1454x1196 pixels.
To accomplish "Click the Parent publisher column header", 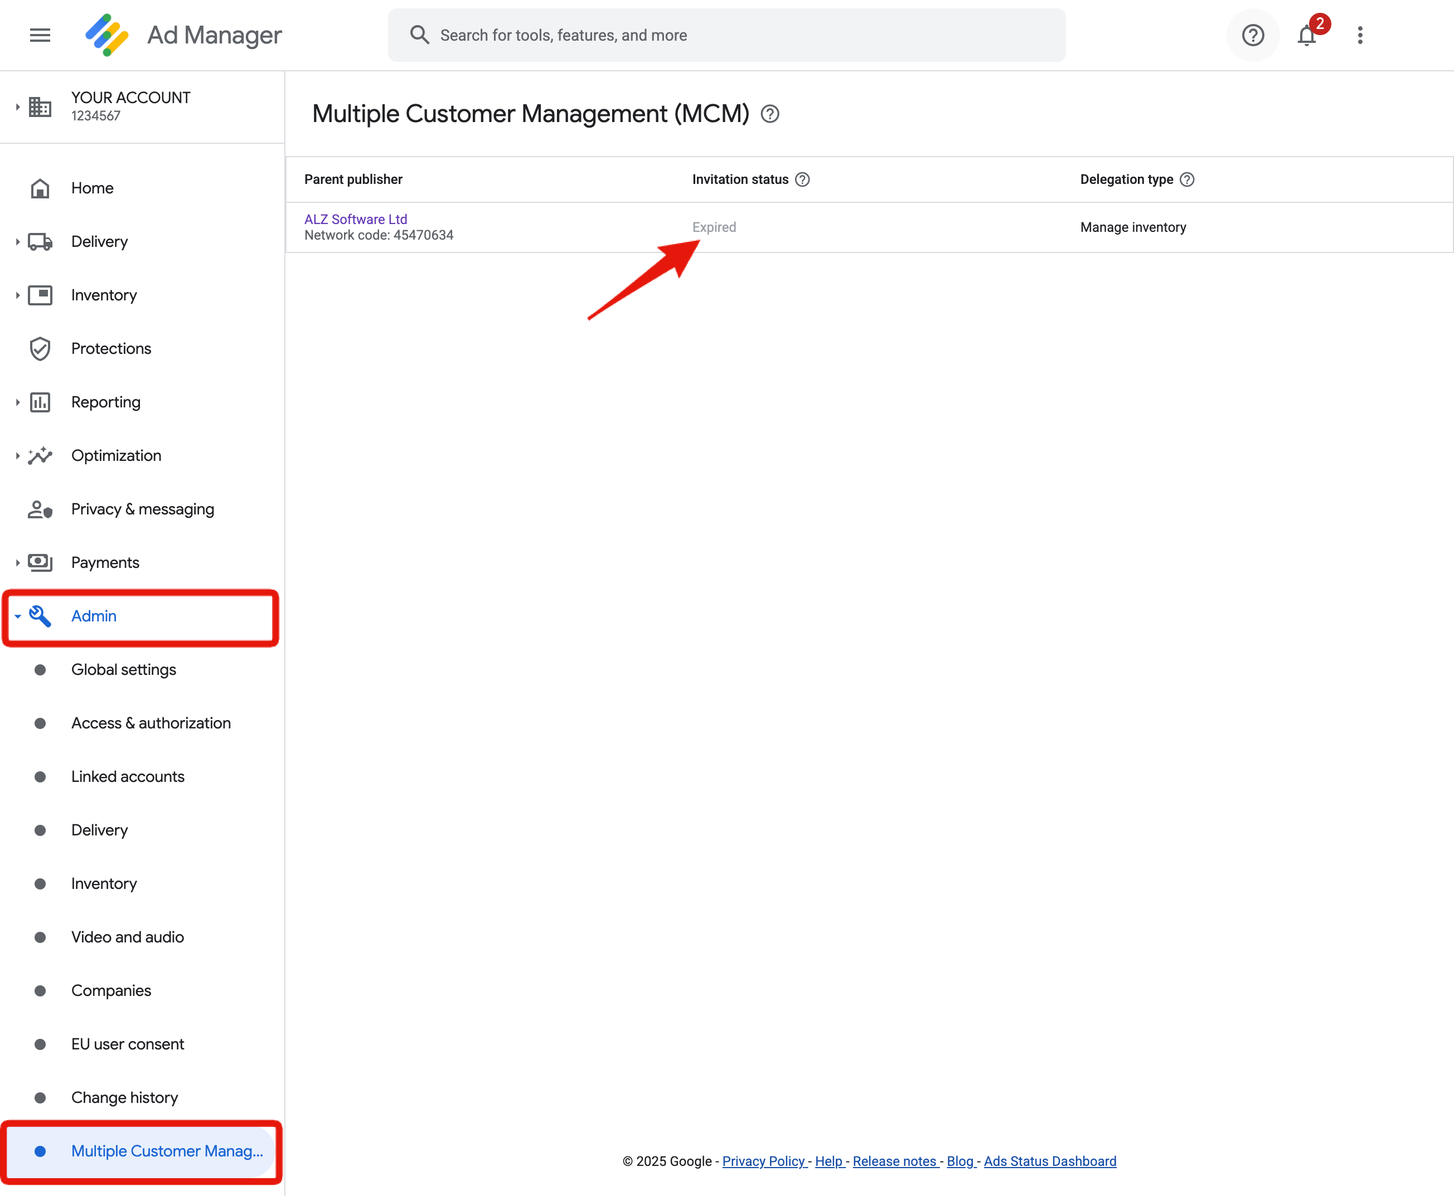I will [353, 180].
